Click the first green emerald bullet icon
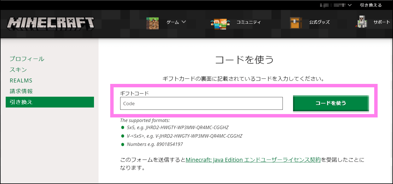Screen dimensions: 393x184 122,128
